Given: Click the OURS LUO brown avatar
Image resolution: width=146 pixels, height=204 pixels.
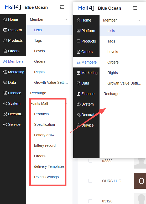Looking at the screenshot, I should pyautogui.click(x=140, y=181).
